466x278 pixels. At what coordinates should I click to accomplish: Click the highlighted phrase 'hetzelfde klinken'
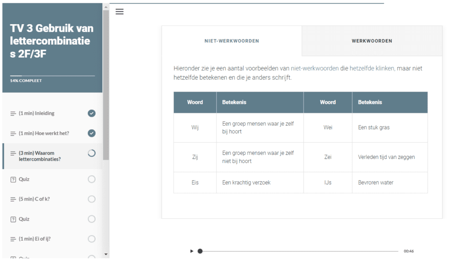click(x=372, y=68)
